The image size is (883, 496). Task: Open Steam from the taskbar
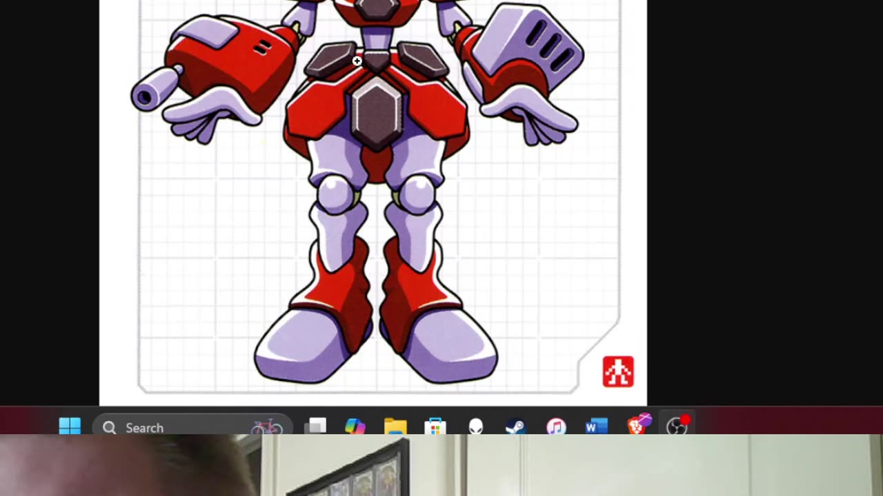point(515,426)
